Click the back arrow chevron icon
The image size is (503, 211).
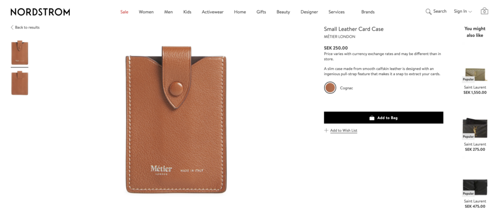(x=12, y=27)
